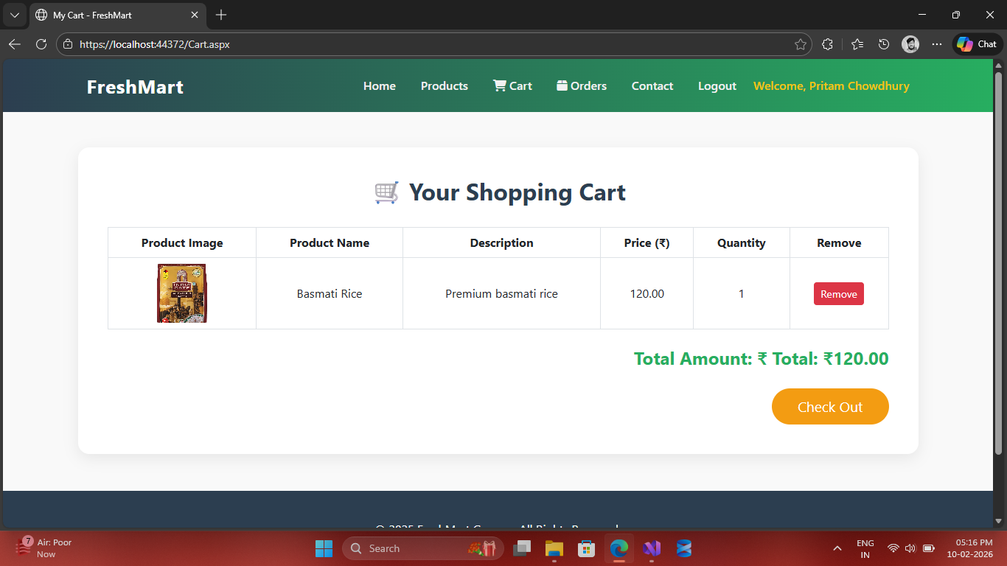Open the favorites list icon in toolbar
This screenshot has height=566, width=1007.
point(857,44)
